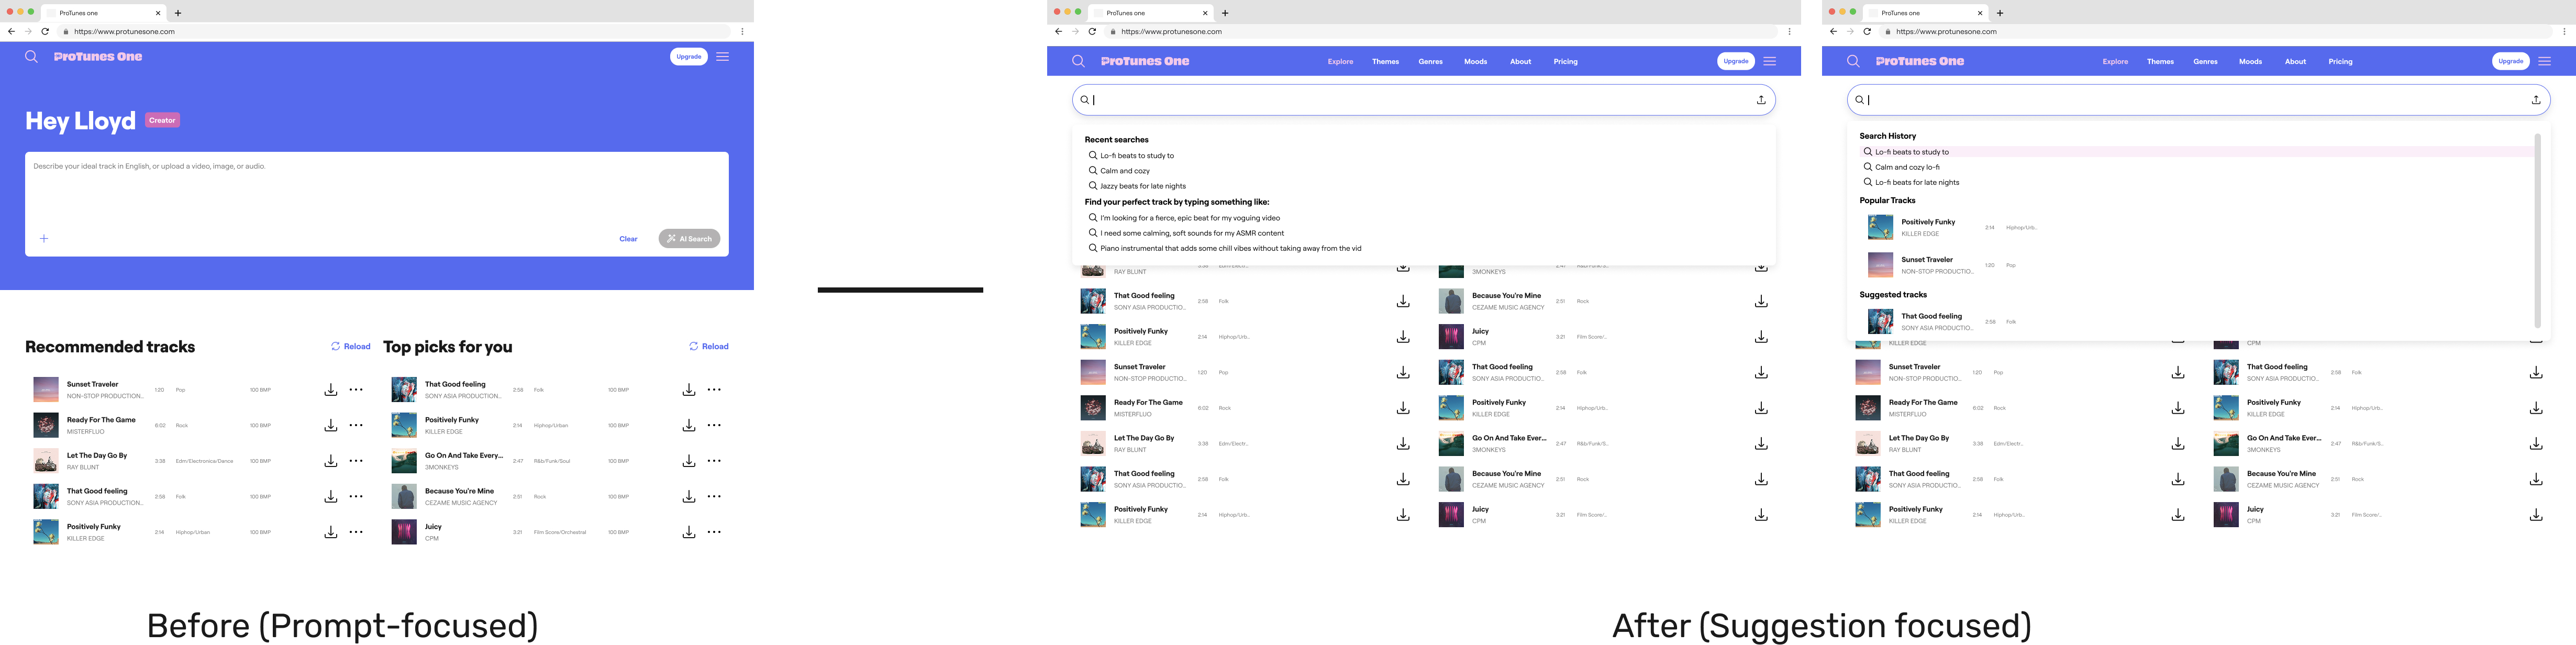
Task: Choose the ASMR content suggestion prompt
Action: pyautogui.click(x=1191, y=233)
